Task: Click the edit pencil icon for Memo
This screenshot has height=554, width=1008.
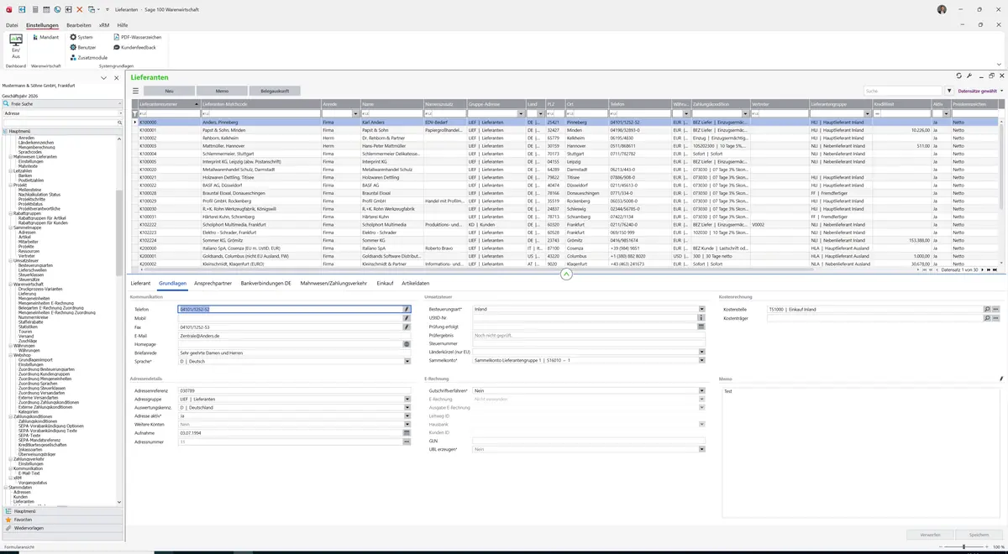Action: 1000,379
